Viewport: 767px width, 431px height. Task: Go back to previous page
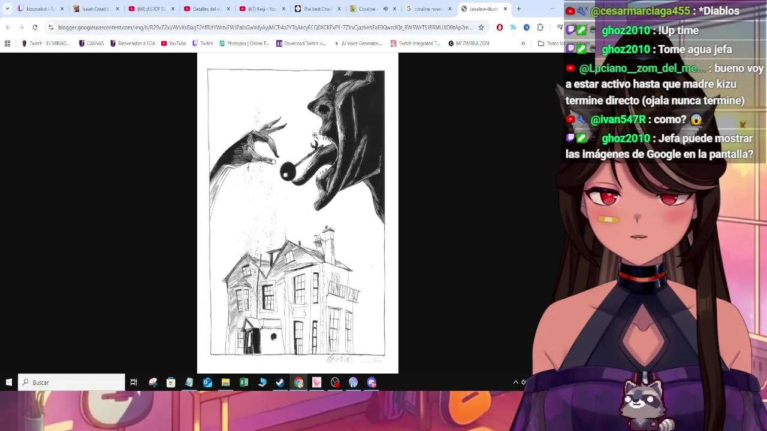click(x=8, y=28)
